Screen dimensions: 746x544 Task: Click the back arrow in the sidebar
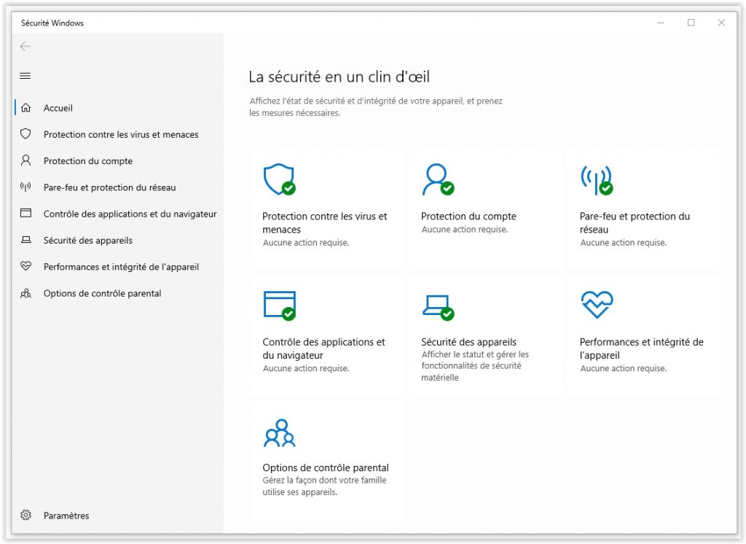(25, 46)
